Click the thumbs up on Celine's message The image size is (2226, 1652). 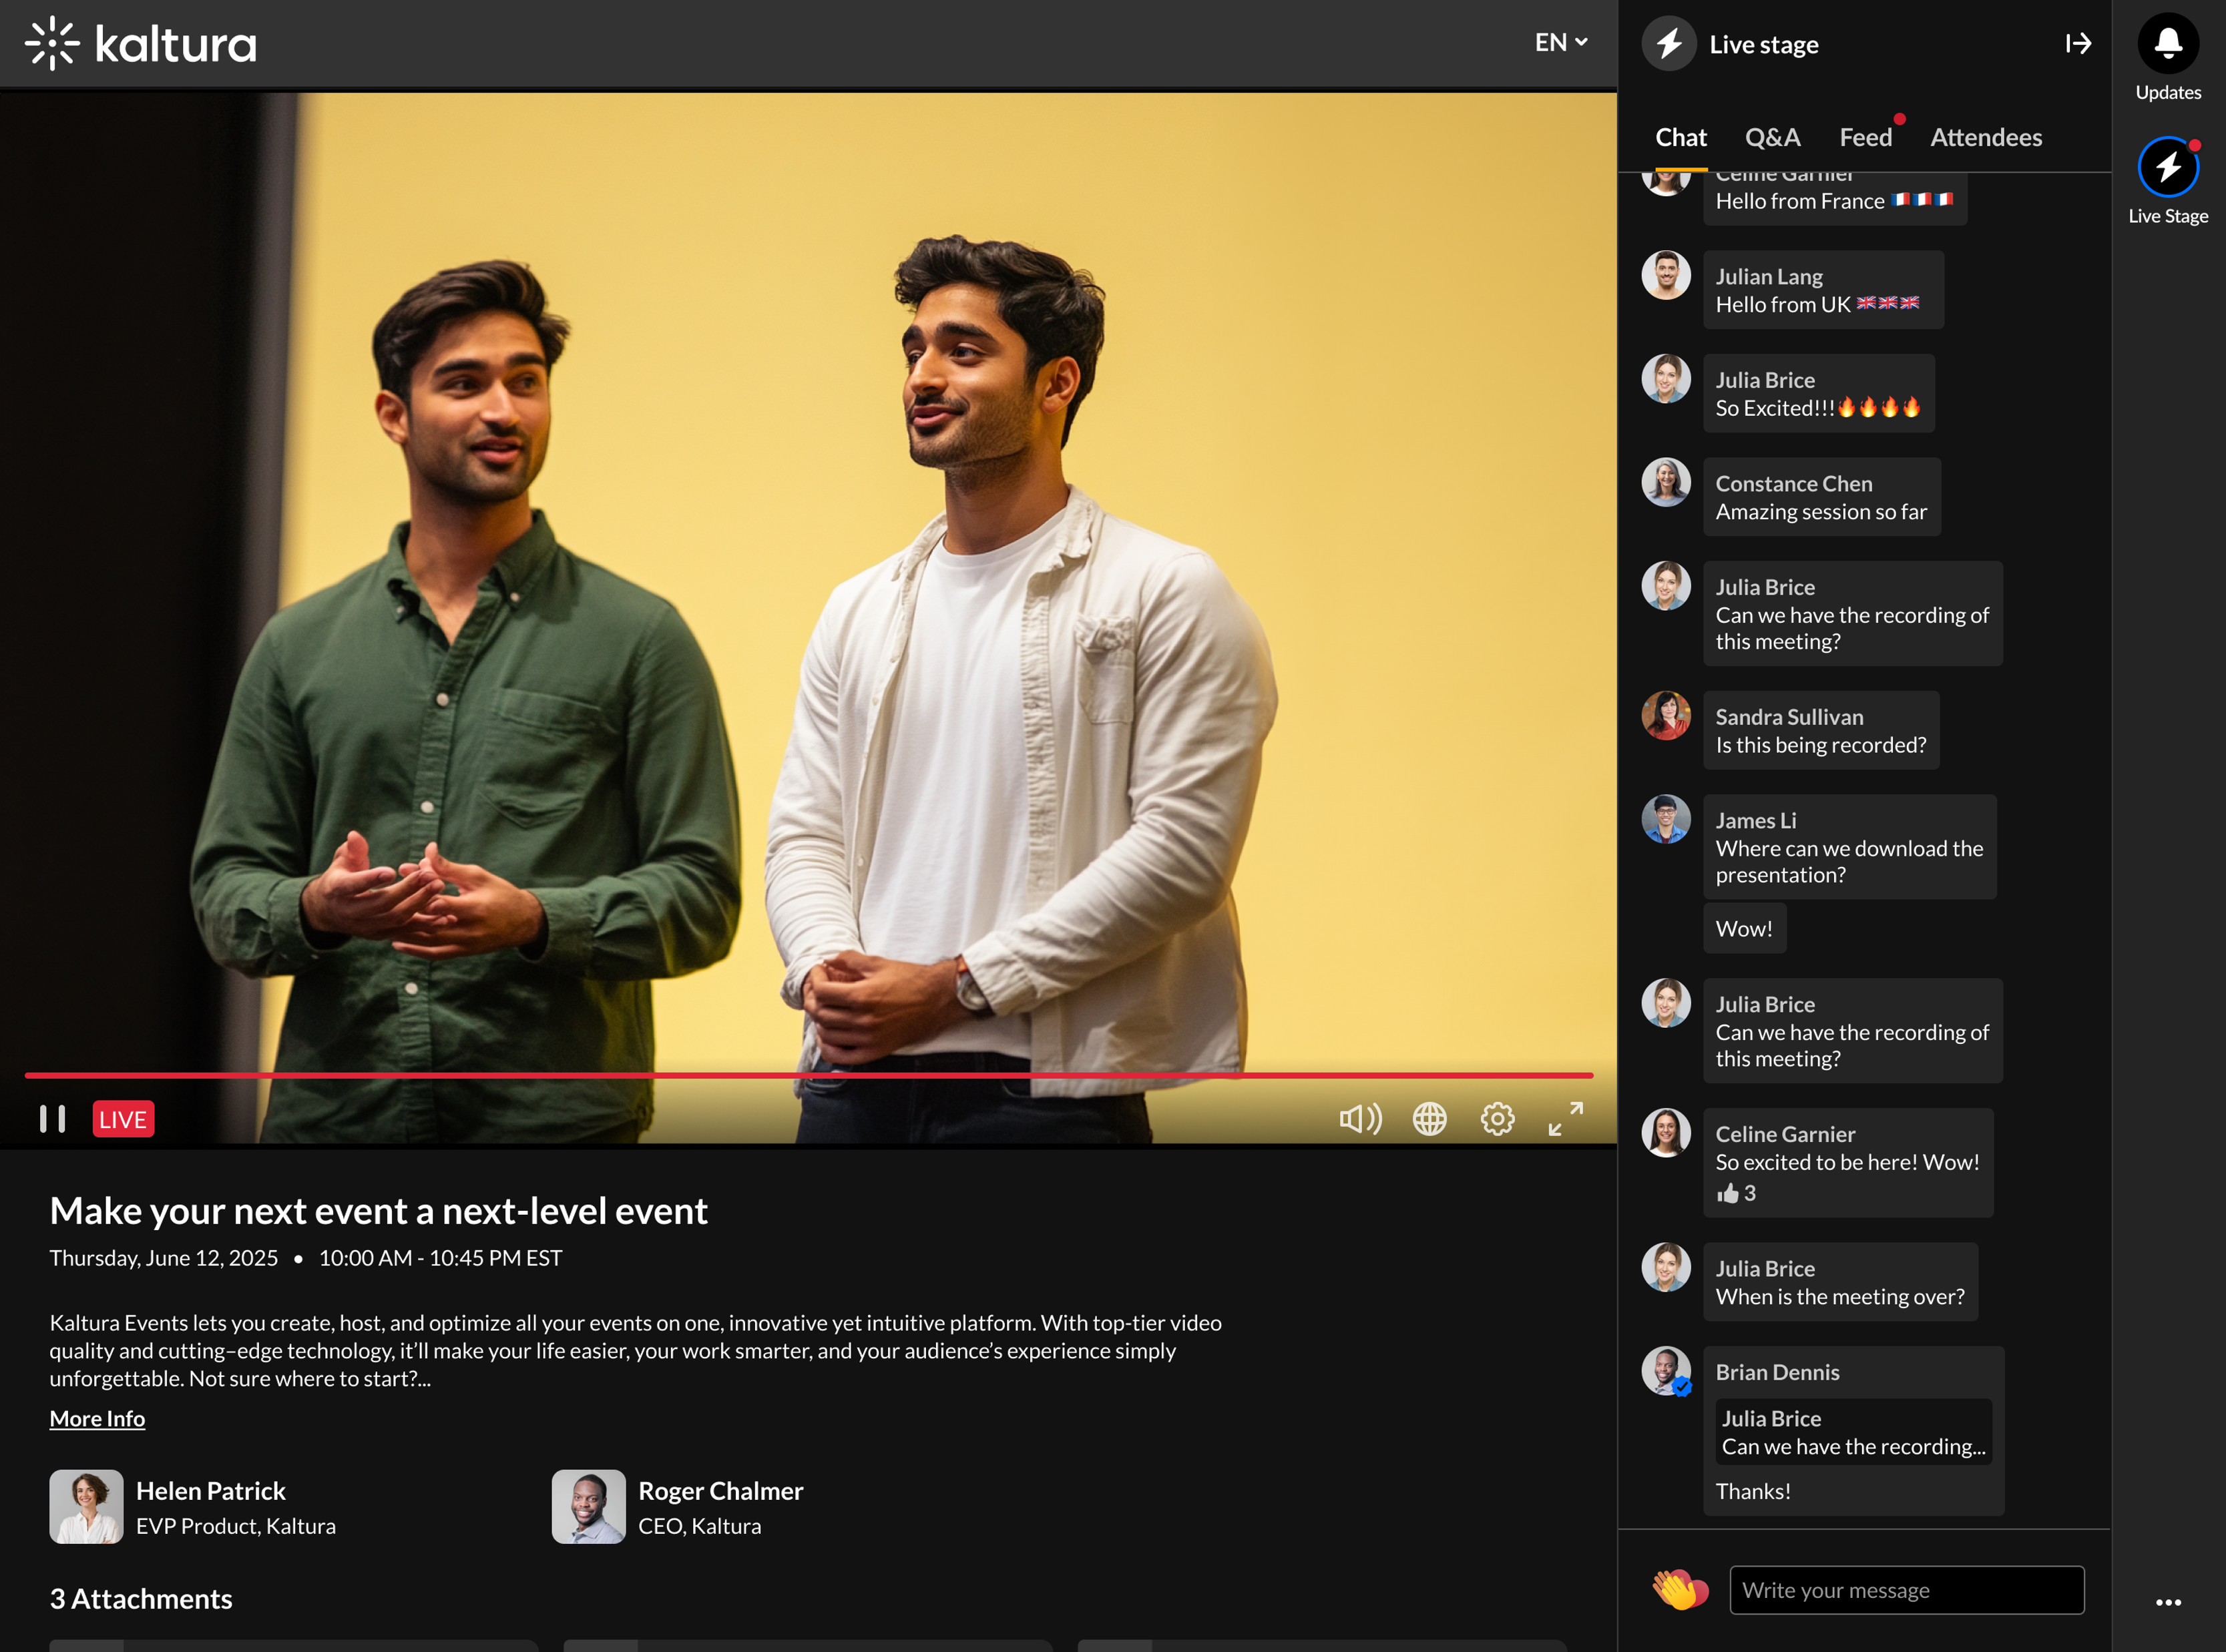[1728, 1193]
